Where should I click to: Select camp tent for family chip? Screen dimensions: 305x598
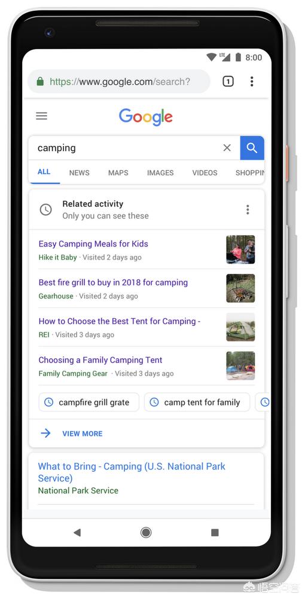point(197,402)
